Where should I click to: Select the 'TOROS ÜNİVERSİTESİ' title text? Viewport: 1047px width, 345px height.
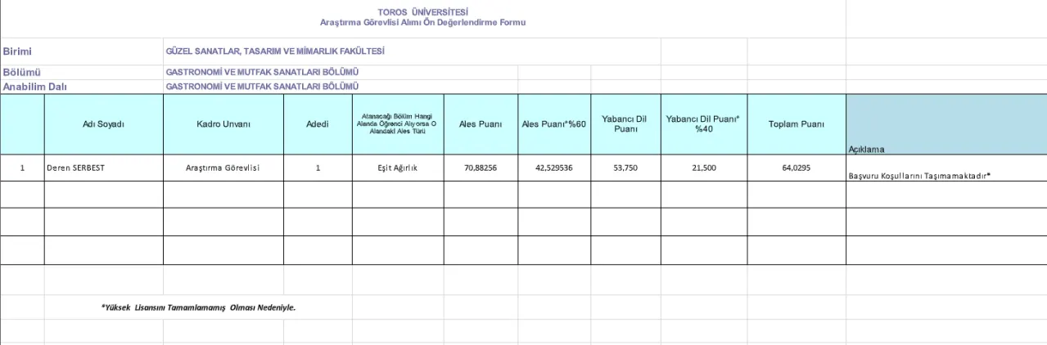(423, 11)
